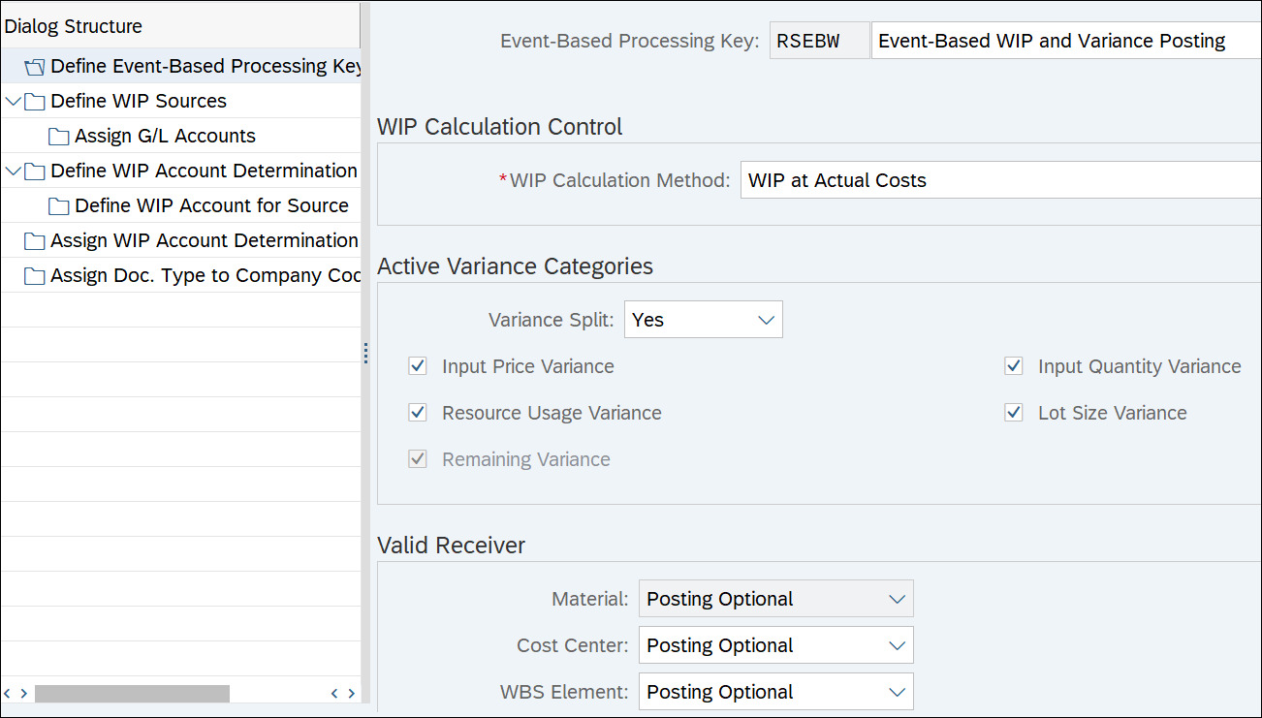The width and height of the screenshot is (1262, 718).
Task: Click the folder icon next to Define WIP Account for Source
Action: [59, 206]
